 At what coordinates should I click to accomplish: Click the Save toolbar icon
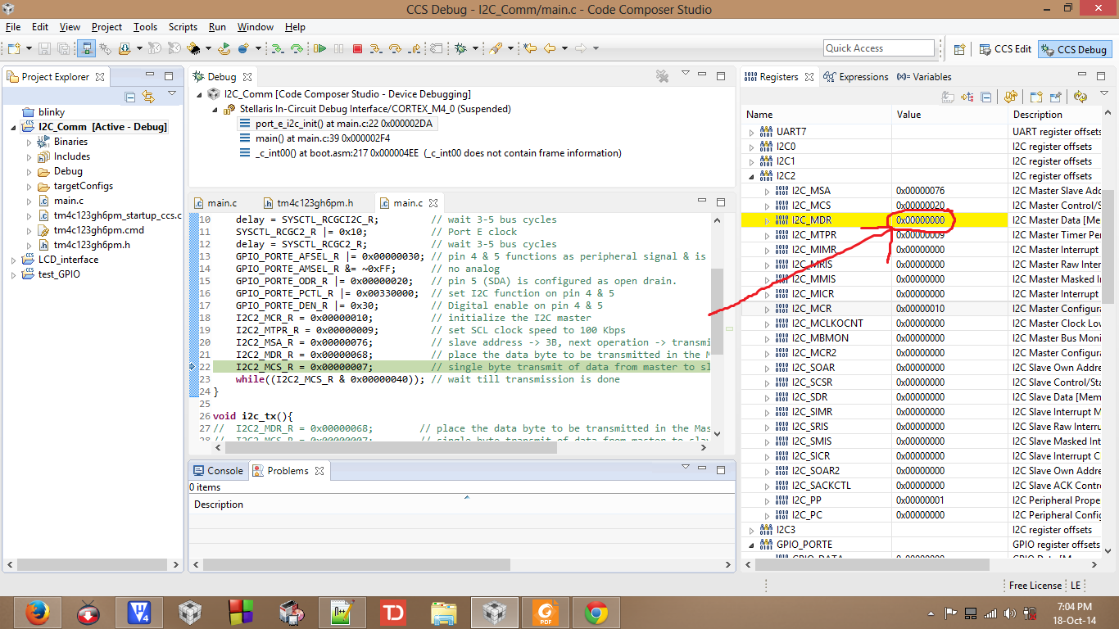pos(43,49)
